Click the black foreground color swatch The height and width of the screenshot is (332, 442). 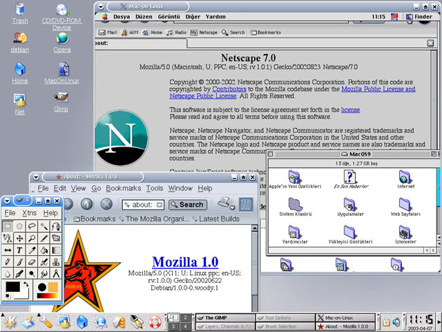(12, 288)
